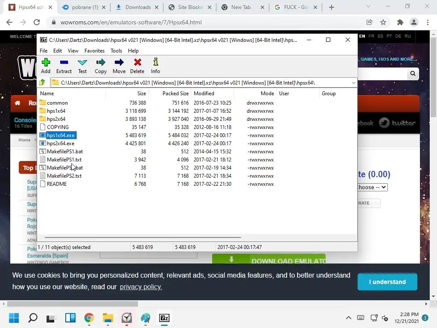The height and width of the screenshot is (328, 437).
Task: Switch to the pobrane (1) browser tab
Action: (84, 7)
